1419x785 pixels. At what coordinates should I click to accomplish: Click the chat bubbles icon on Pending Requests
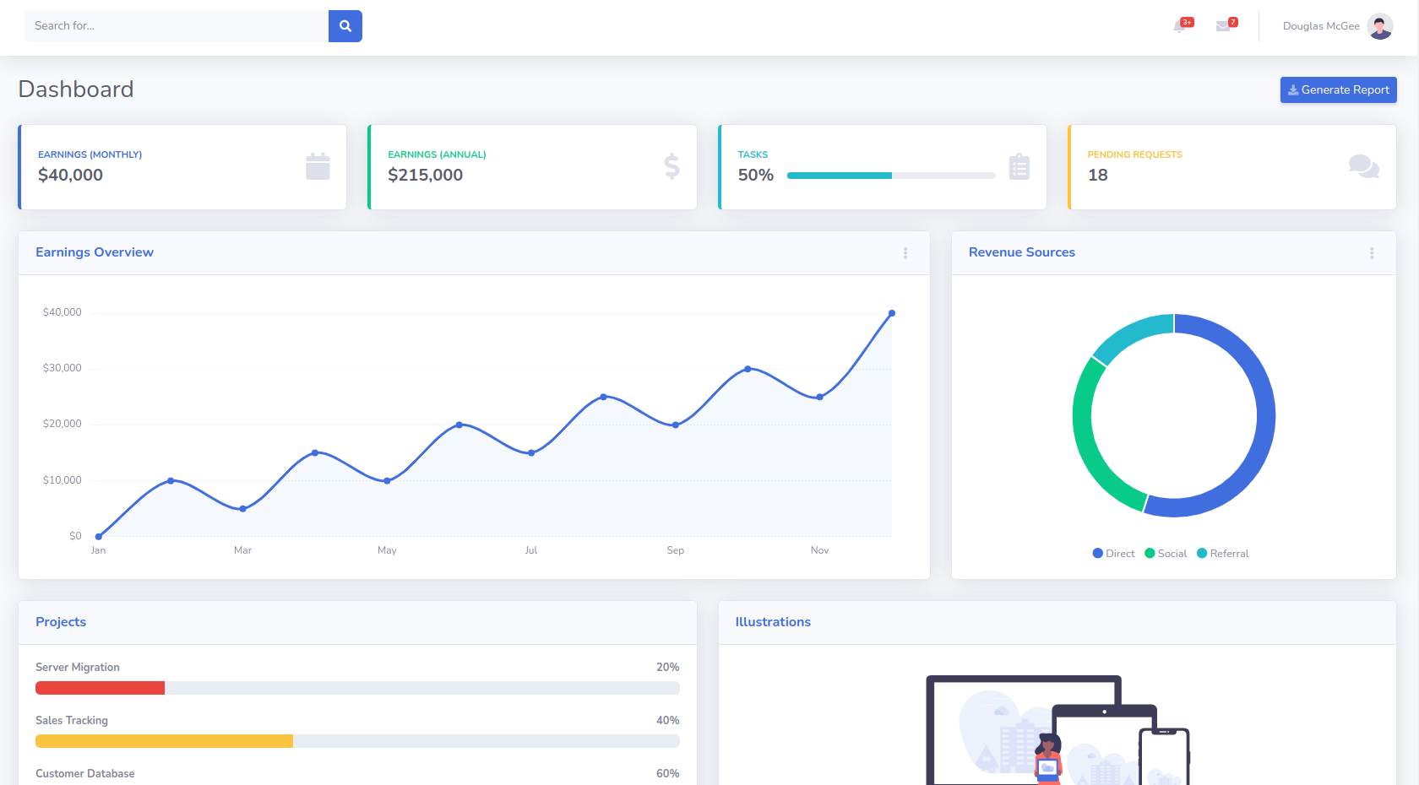pyautogui.click(x=1364, y=166)
